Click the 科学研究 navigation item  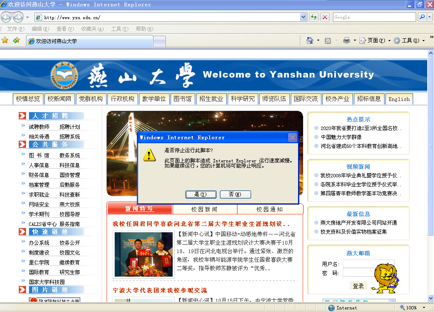point(243,99)
